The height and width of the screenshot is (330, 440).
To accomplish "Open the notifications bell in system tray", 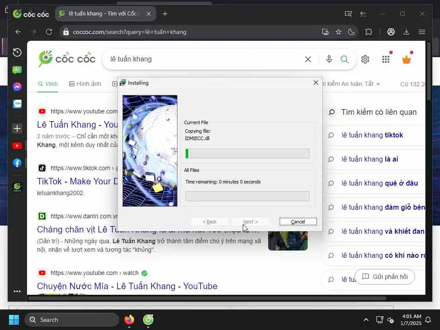I will pyautogui.click(x=428, y=320).
